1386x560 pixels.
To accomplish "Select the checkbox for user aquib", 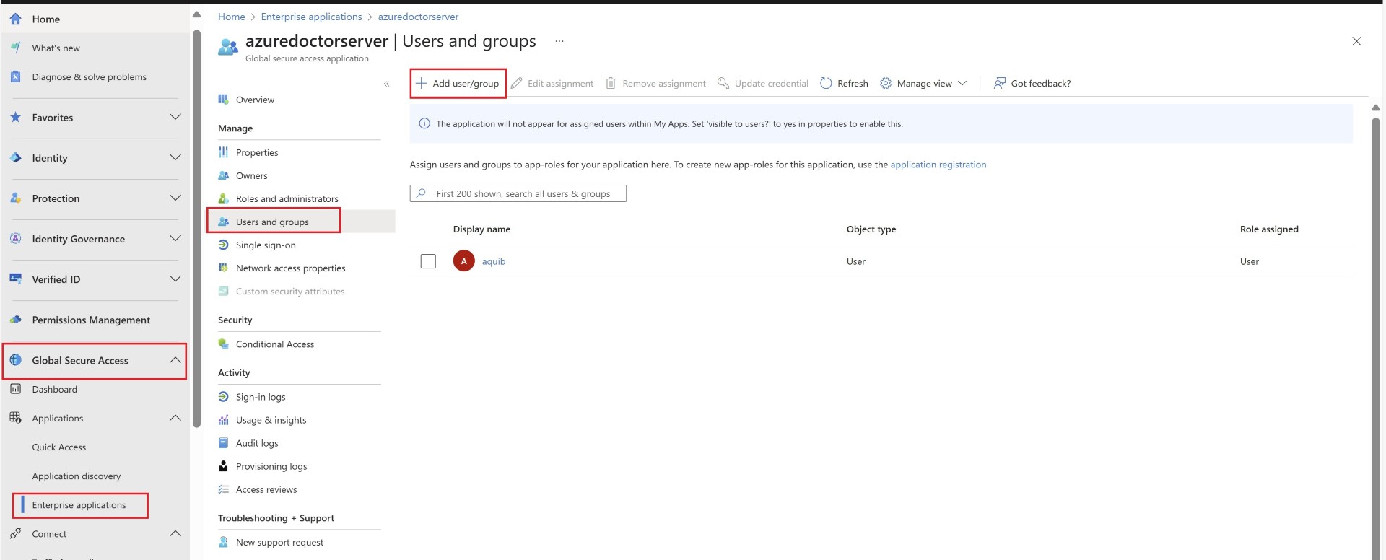I will (428, 261).
